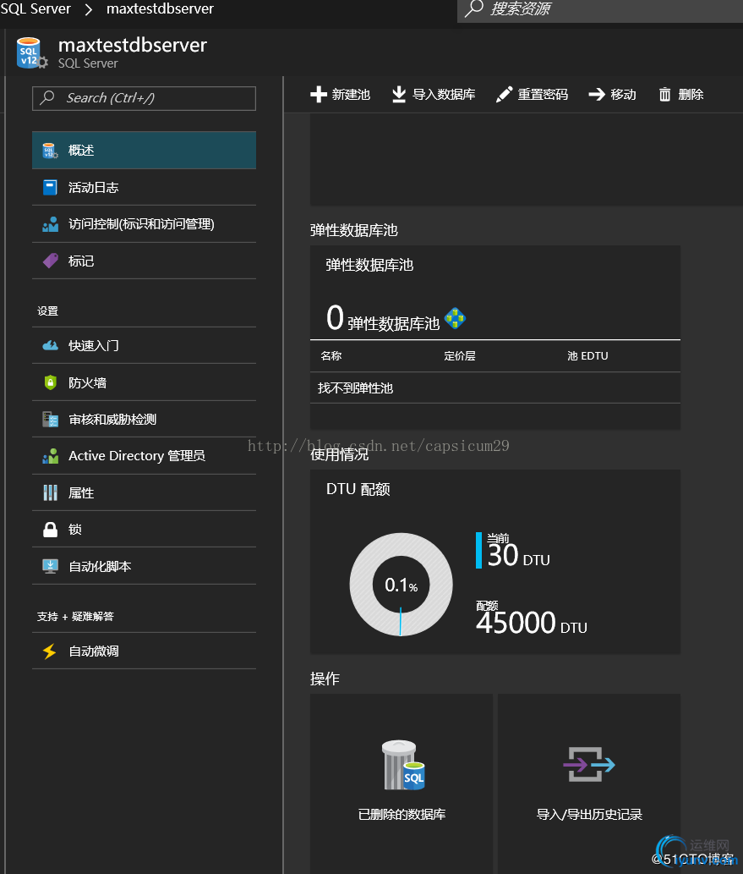The height and width of the screenshot is (874, 743).
Task: Click the 配额 45000 DTU value
Action: pos(532,618)
